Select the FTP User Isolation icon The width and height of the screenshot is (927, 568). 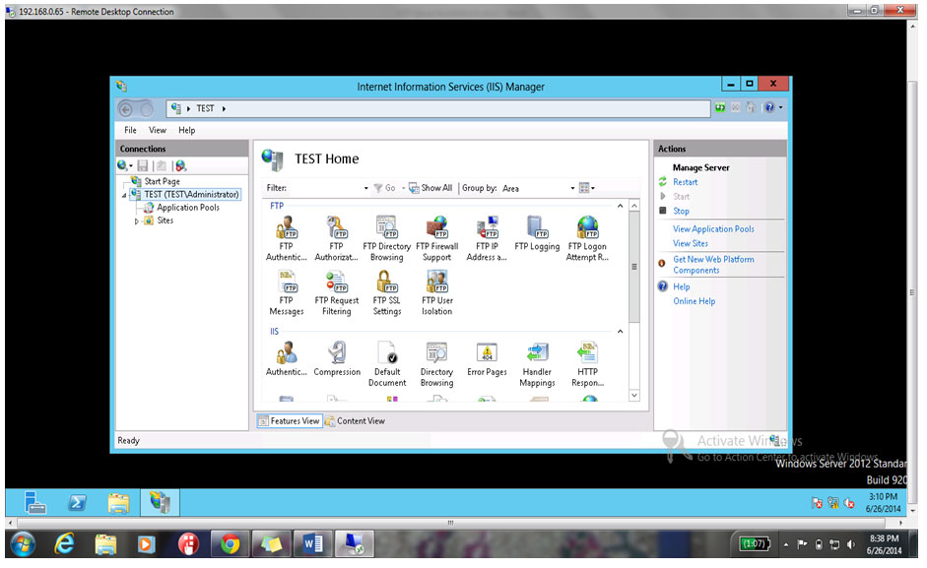tap(436, 292)
